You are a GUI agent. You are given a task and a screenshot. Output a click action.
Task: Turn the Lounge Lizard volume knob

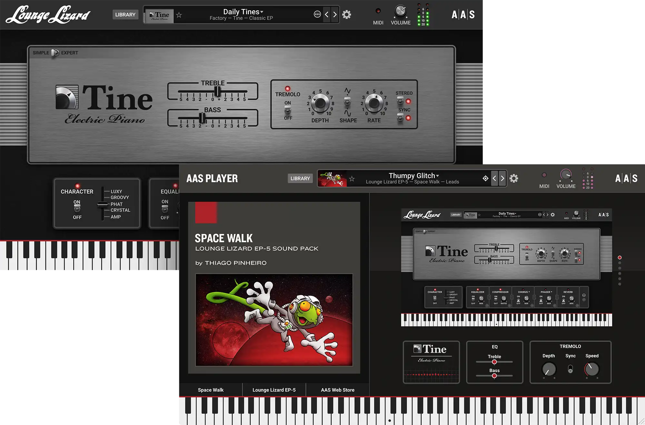pos(401,11)
